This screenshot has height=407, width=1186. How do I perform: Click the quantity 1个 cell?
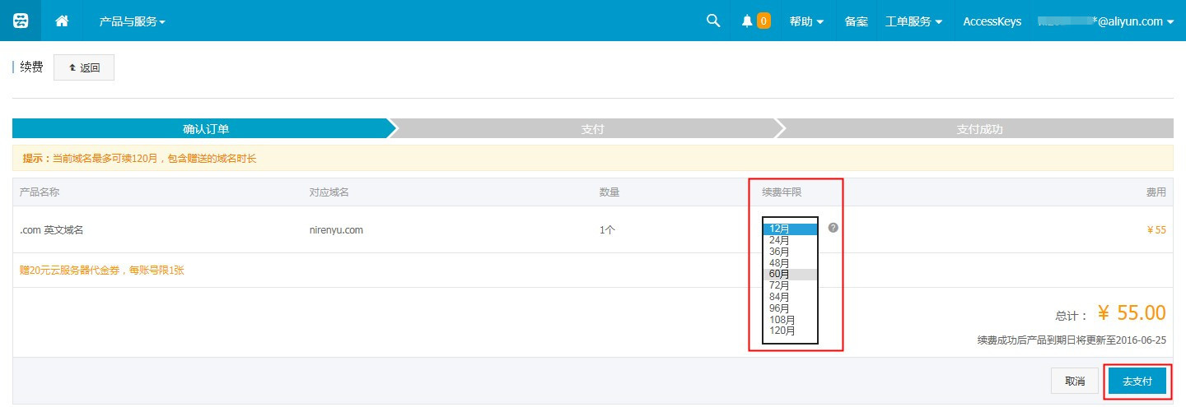[607, 230]
